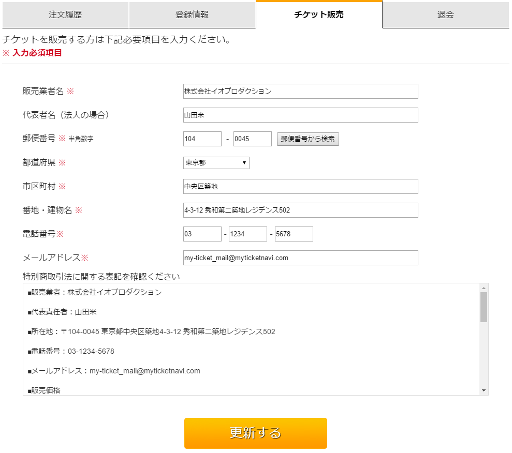Open the 注文履歴 tab
The image size is (512, 453).
(x=65, y=15)
